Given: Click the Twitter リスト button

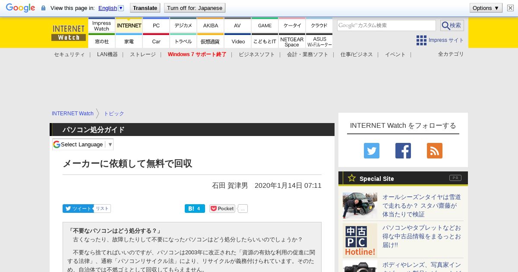Looking at the screenshot, I should pyautogui.click(x=102, y=209).
